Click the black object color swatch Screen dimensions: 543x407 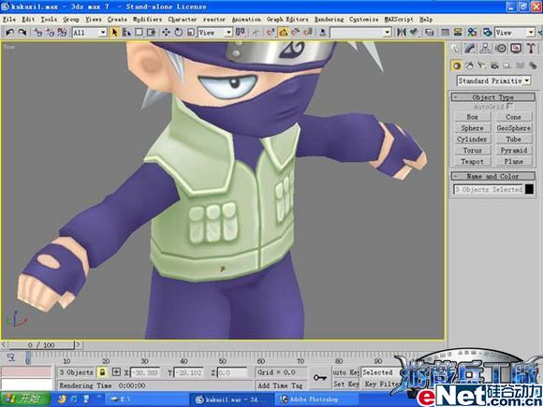pos(529,189)
